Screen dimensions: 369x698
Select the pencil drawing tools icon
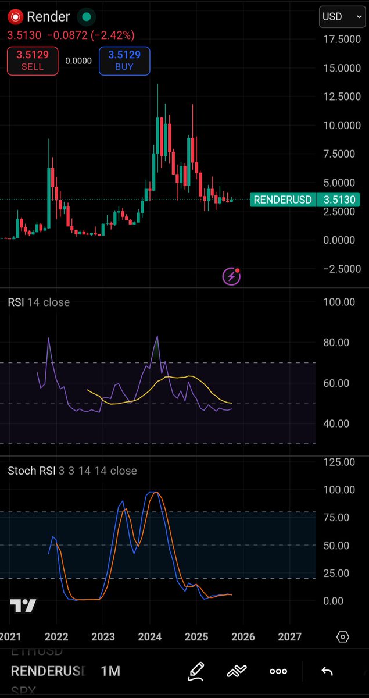[x=195, y=671]
